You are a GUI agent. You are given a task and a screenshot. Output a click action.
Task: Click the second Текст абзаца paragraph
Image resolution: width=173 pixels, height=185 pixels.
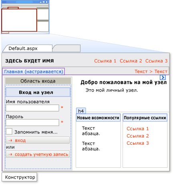91,146
